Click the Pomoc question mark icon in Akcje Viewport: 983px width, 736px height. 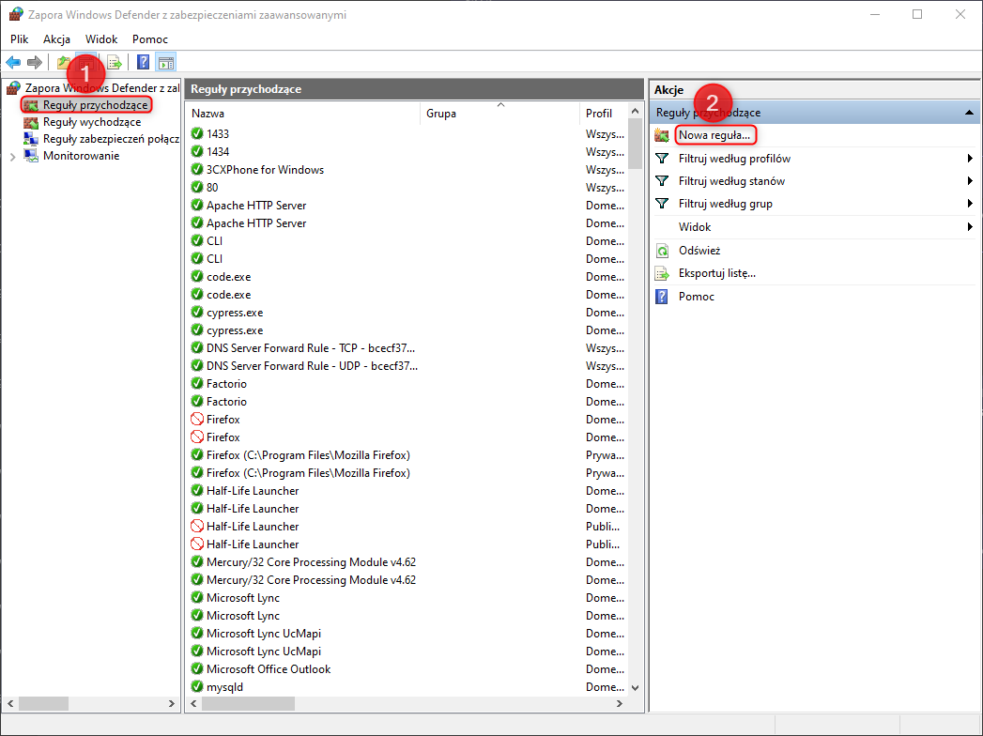pos(662,297)
